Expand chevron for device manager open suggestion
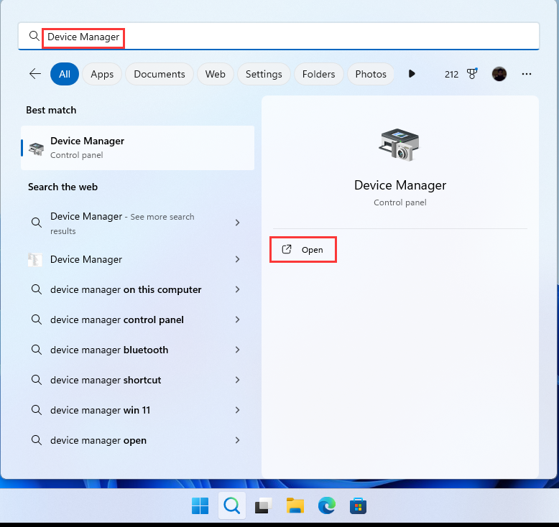 click(237, 440)
